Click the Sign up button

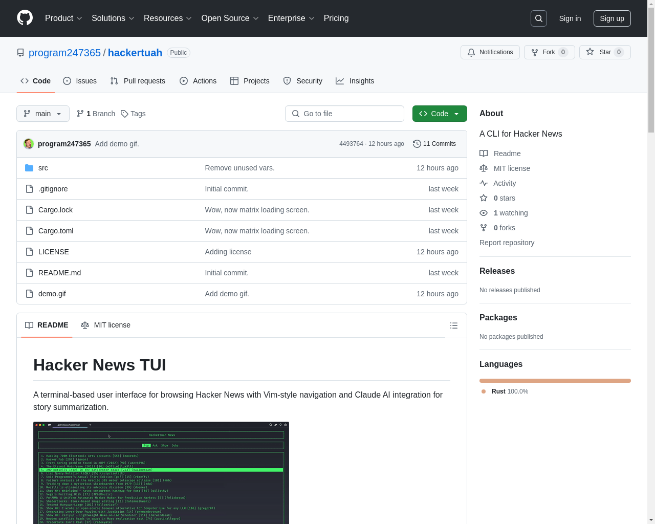point(612,18)
